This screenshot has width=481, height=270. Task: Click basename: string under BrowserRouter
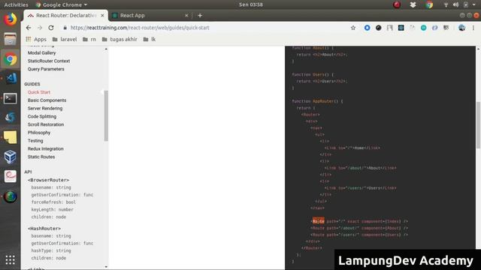[51, 187]
